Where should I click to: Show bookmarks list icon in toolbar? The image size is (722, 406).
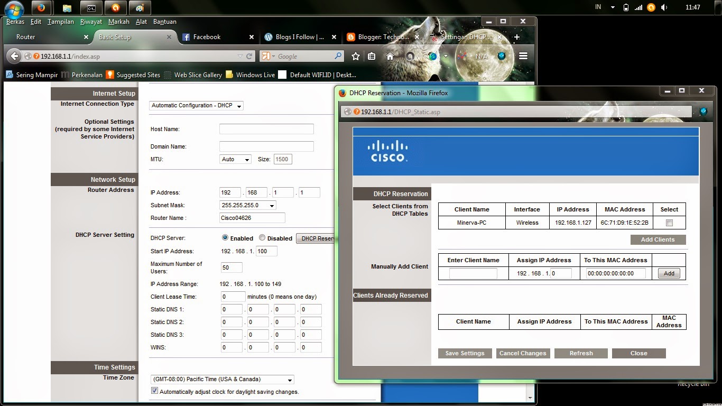(372, 56)
